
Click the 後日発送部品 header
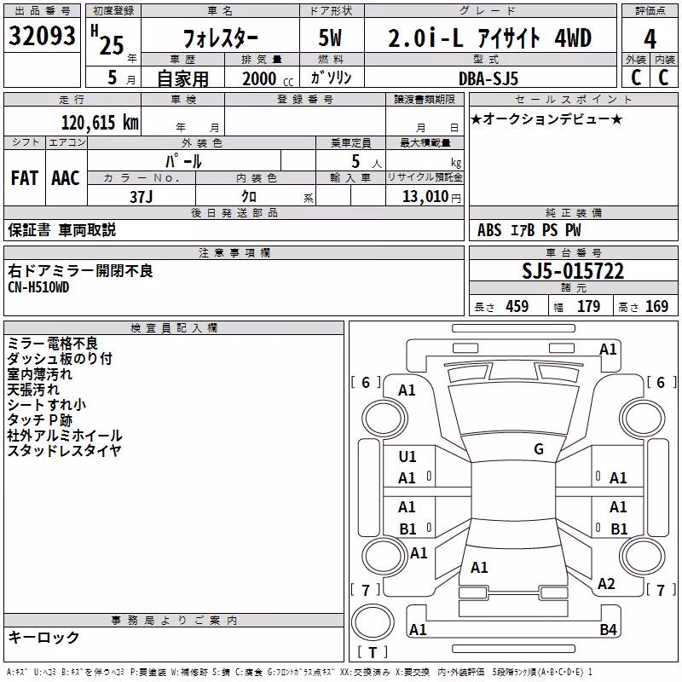(234, 212)
